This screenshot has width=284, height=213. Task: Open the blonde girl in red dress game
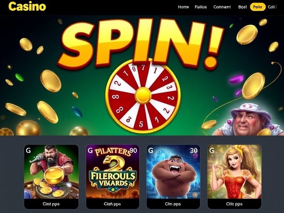click(x=234, y=171)
